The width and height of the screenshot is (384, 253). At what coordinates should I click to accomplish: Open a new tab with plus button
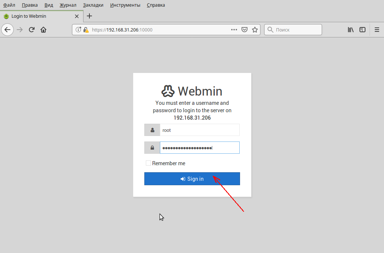[x=89, y=16]
